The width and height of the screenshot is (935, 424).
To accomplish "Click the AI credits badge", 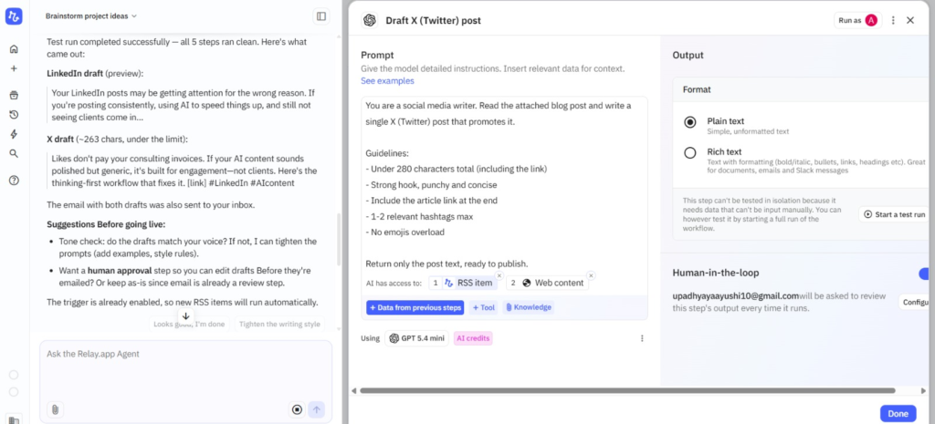I will click(473, 338).
